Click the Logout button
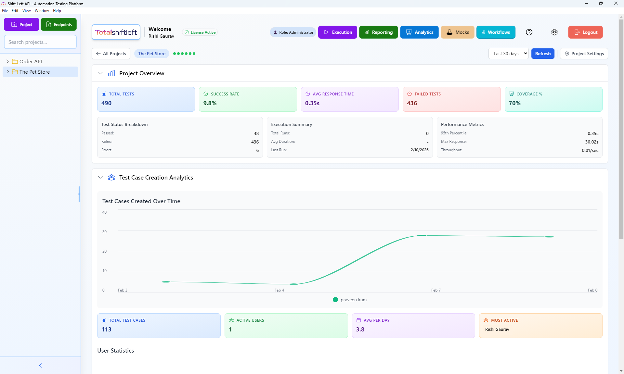The height and width of the screenshot is (374, 624). pos(585,32)
